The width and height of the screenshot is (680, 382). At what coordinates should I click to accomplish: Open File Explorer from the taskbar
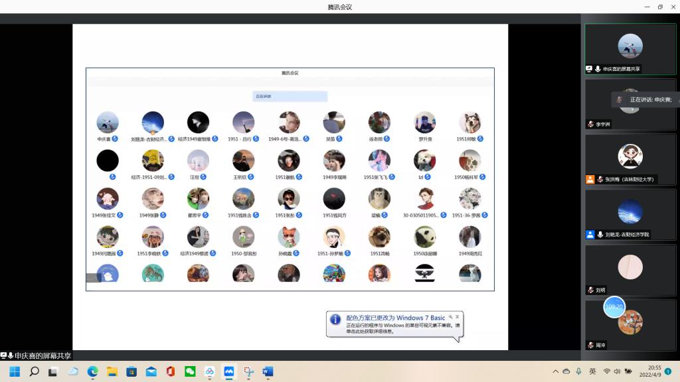(112, 371)
